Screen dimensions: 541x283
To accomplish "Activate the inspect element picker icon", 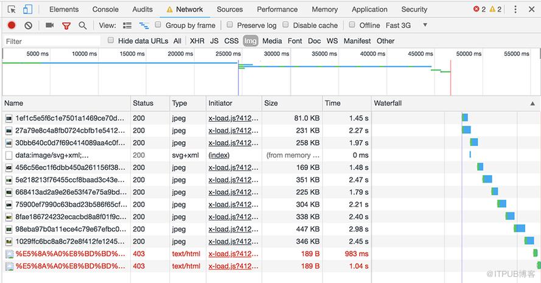I will pyautogui.click(x=12, y=9).
